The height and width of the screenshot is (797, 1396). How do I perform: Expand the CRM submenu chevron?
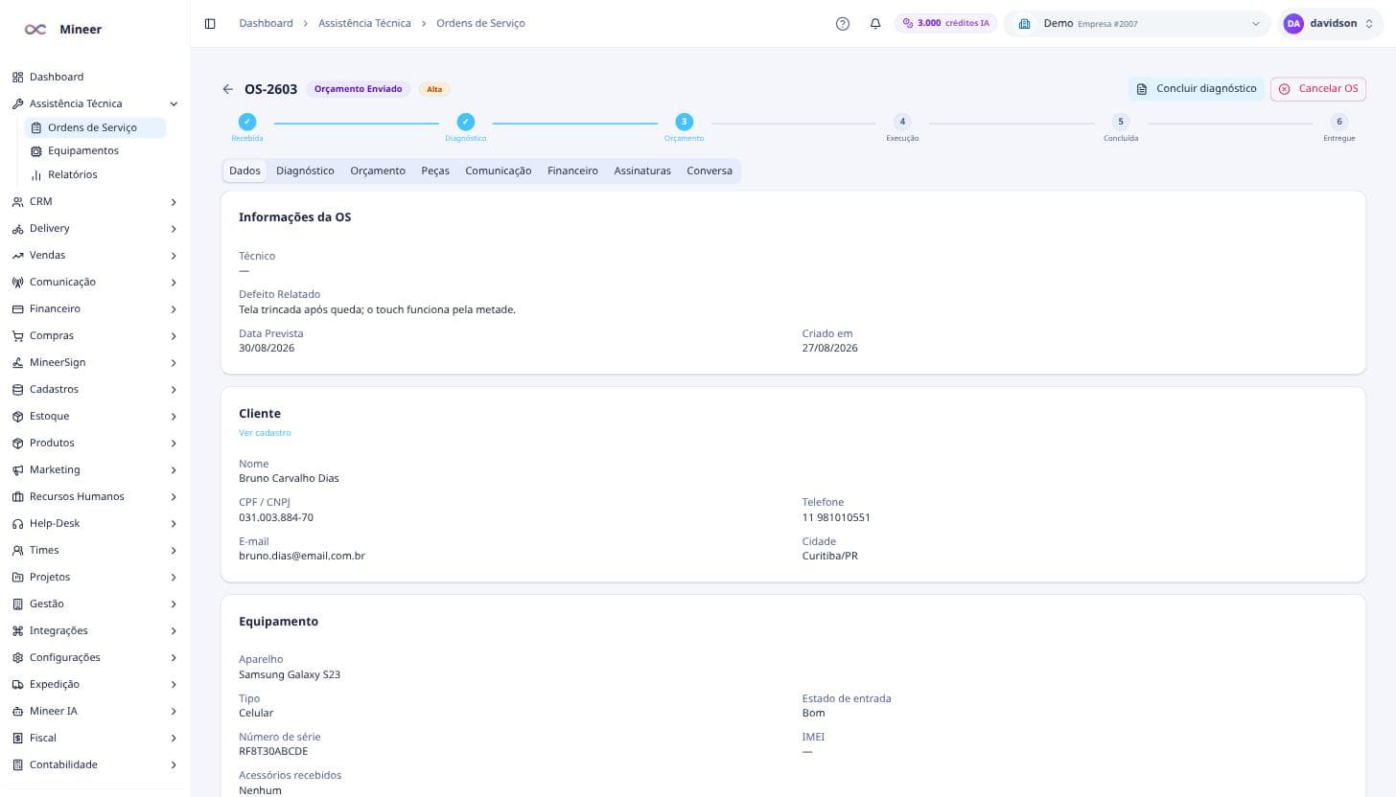pyautogui.click(x=174, y=201)
